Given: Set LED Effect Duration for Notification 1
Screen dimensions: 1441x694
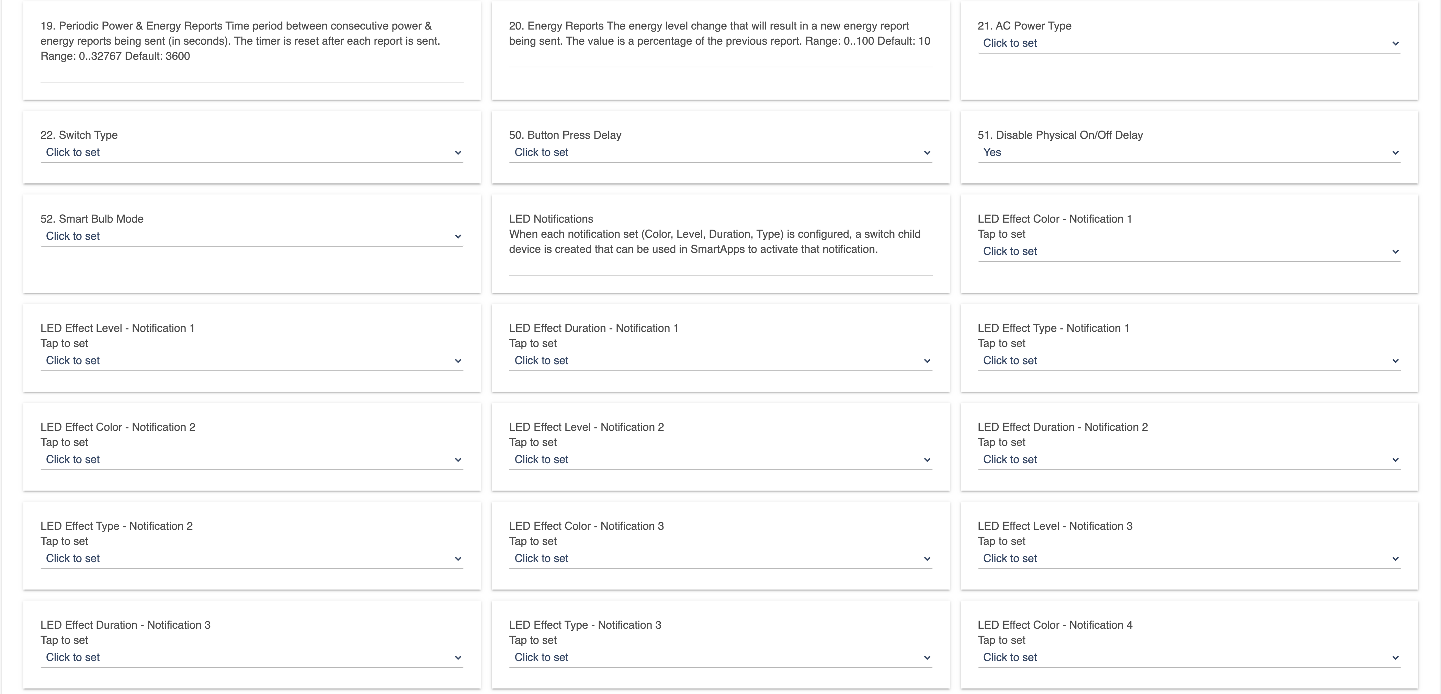Looking at the screenshot, I should tap(720, 360).
